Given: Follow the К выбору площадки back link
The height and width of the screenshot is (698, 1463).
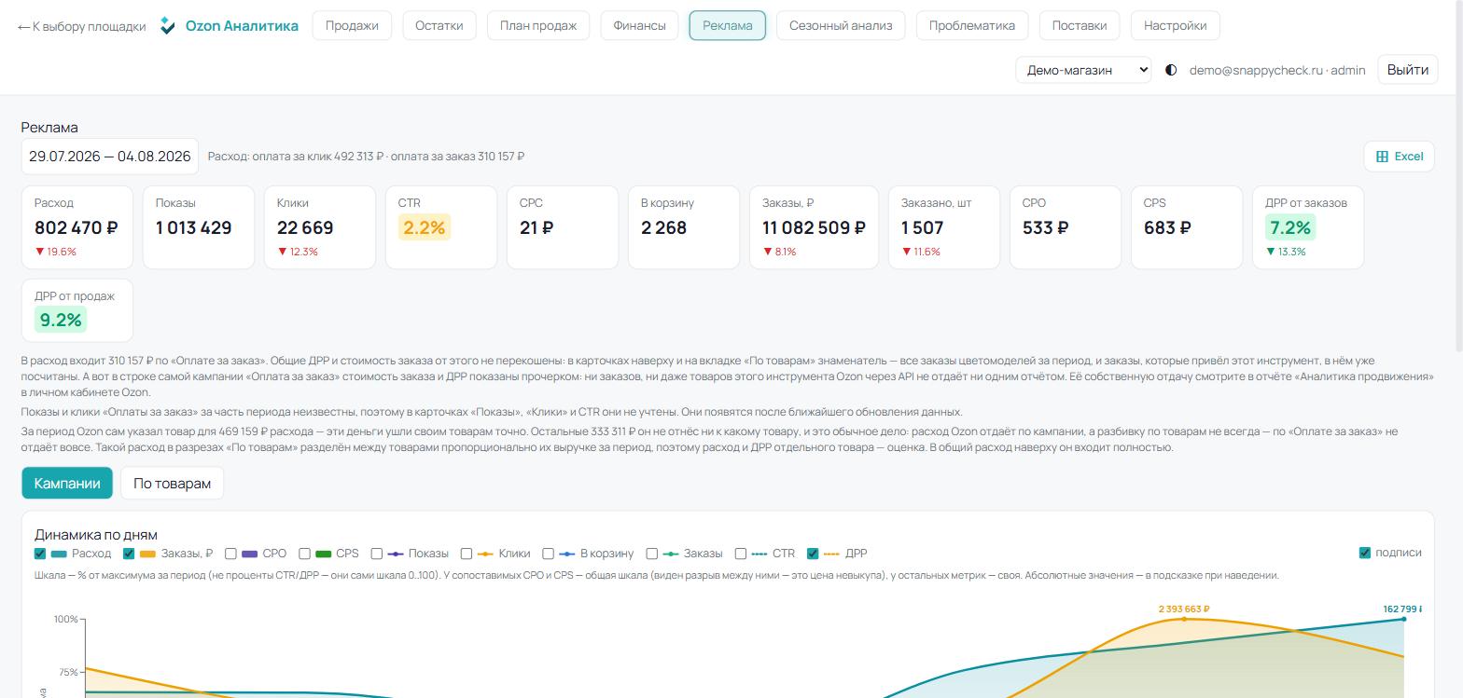Looking at the screenshot, I should pos(81,26).
